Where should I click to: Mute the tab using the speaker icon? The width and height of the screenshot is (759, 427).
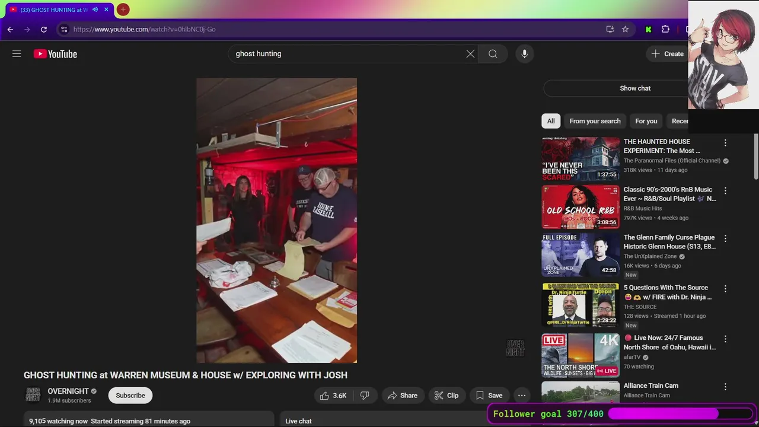coord(95,9)
